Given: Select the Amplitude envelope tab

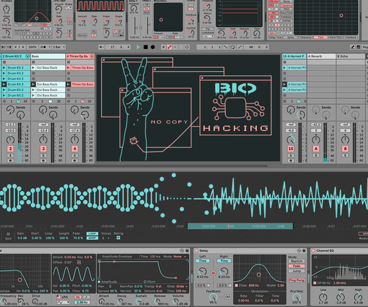Looking at the screenshot, I should pos(107,282).
